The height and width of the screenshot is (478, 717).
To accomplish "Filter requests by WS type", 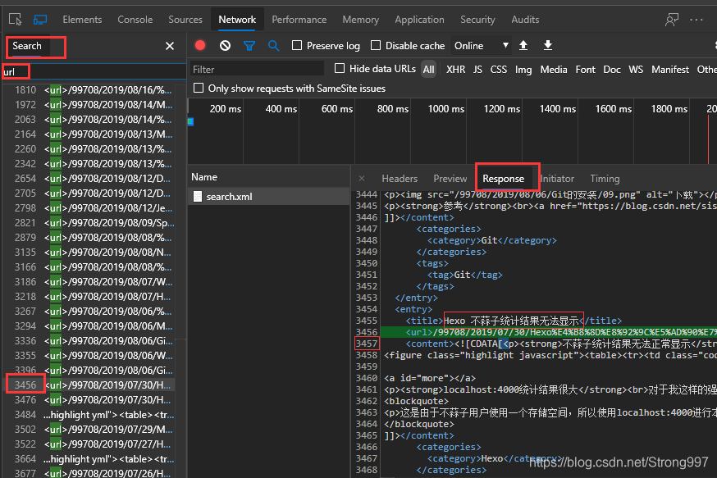I will tap(636, 70).
